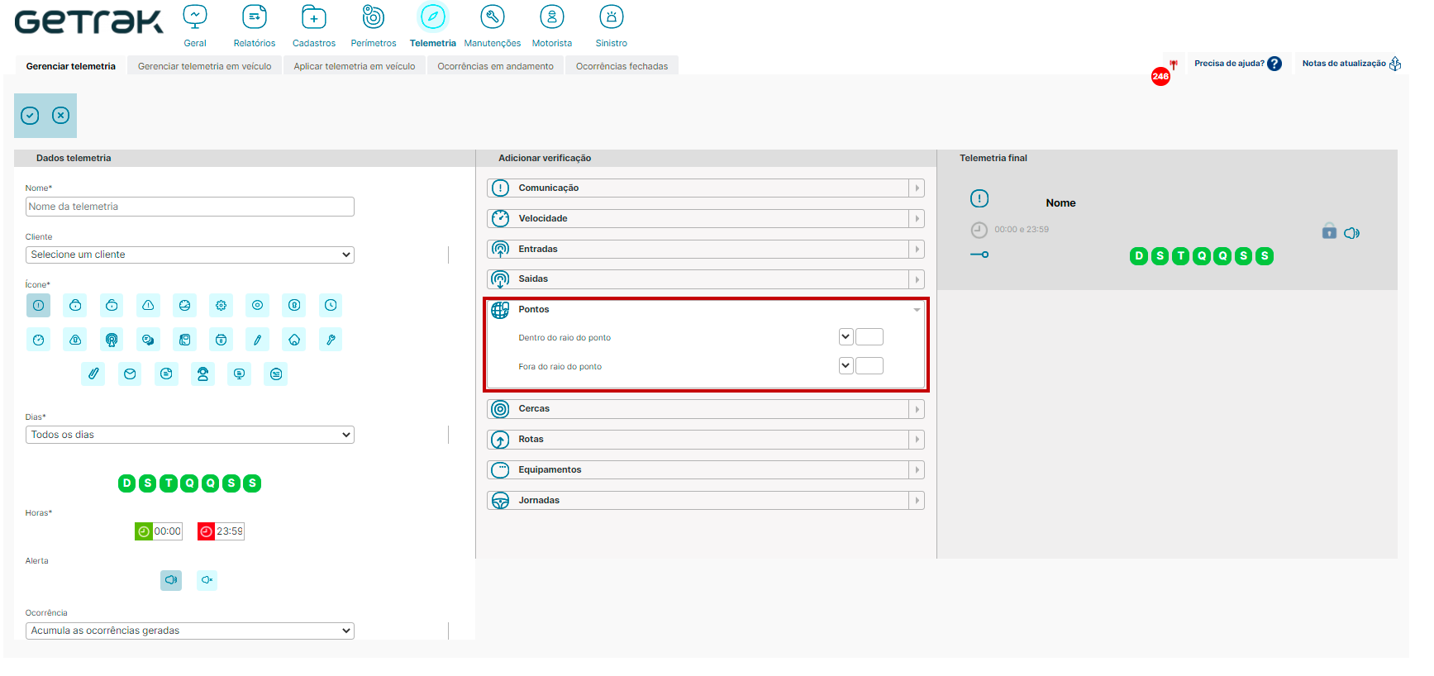Toggle the speaker icon in Telemetria final
This screenshot has width=1434, height=676.
(1352, 233)
